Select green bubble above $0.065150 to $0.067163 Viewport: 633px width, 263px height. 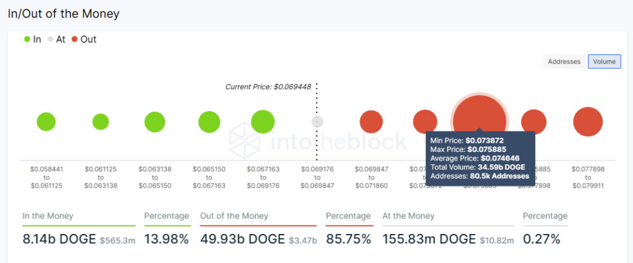[209, 122]
